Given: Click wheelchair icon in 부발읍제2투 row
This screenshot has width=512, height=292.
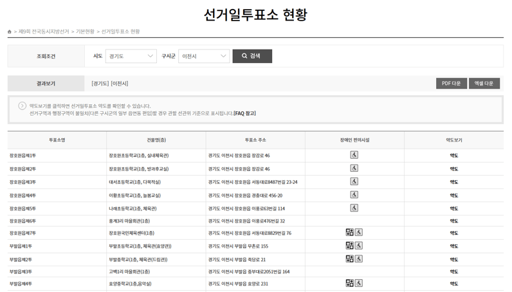Looking at the screenshot, I should tap(359, 259).
